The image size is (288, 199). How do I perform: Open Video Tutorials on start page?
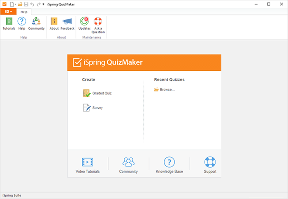tap(87, 165)
